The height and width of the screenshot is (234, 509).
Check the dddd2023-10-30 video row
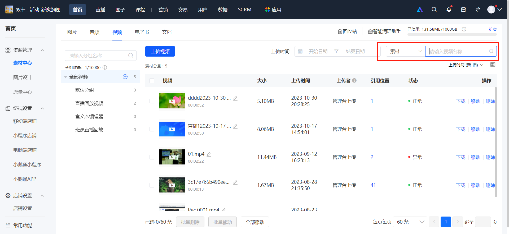pos(152,101)
